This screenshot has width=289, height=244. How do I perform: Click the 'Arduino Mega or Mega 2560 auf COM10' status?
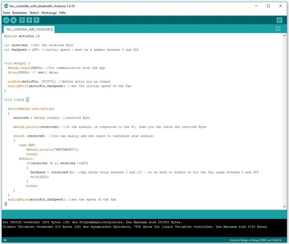point(256,240)
